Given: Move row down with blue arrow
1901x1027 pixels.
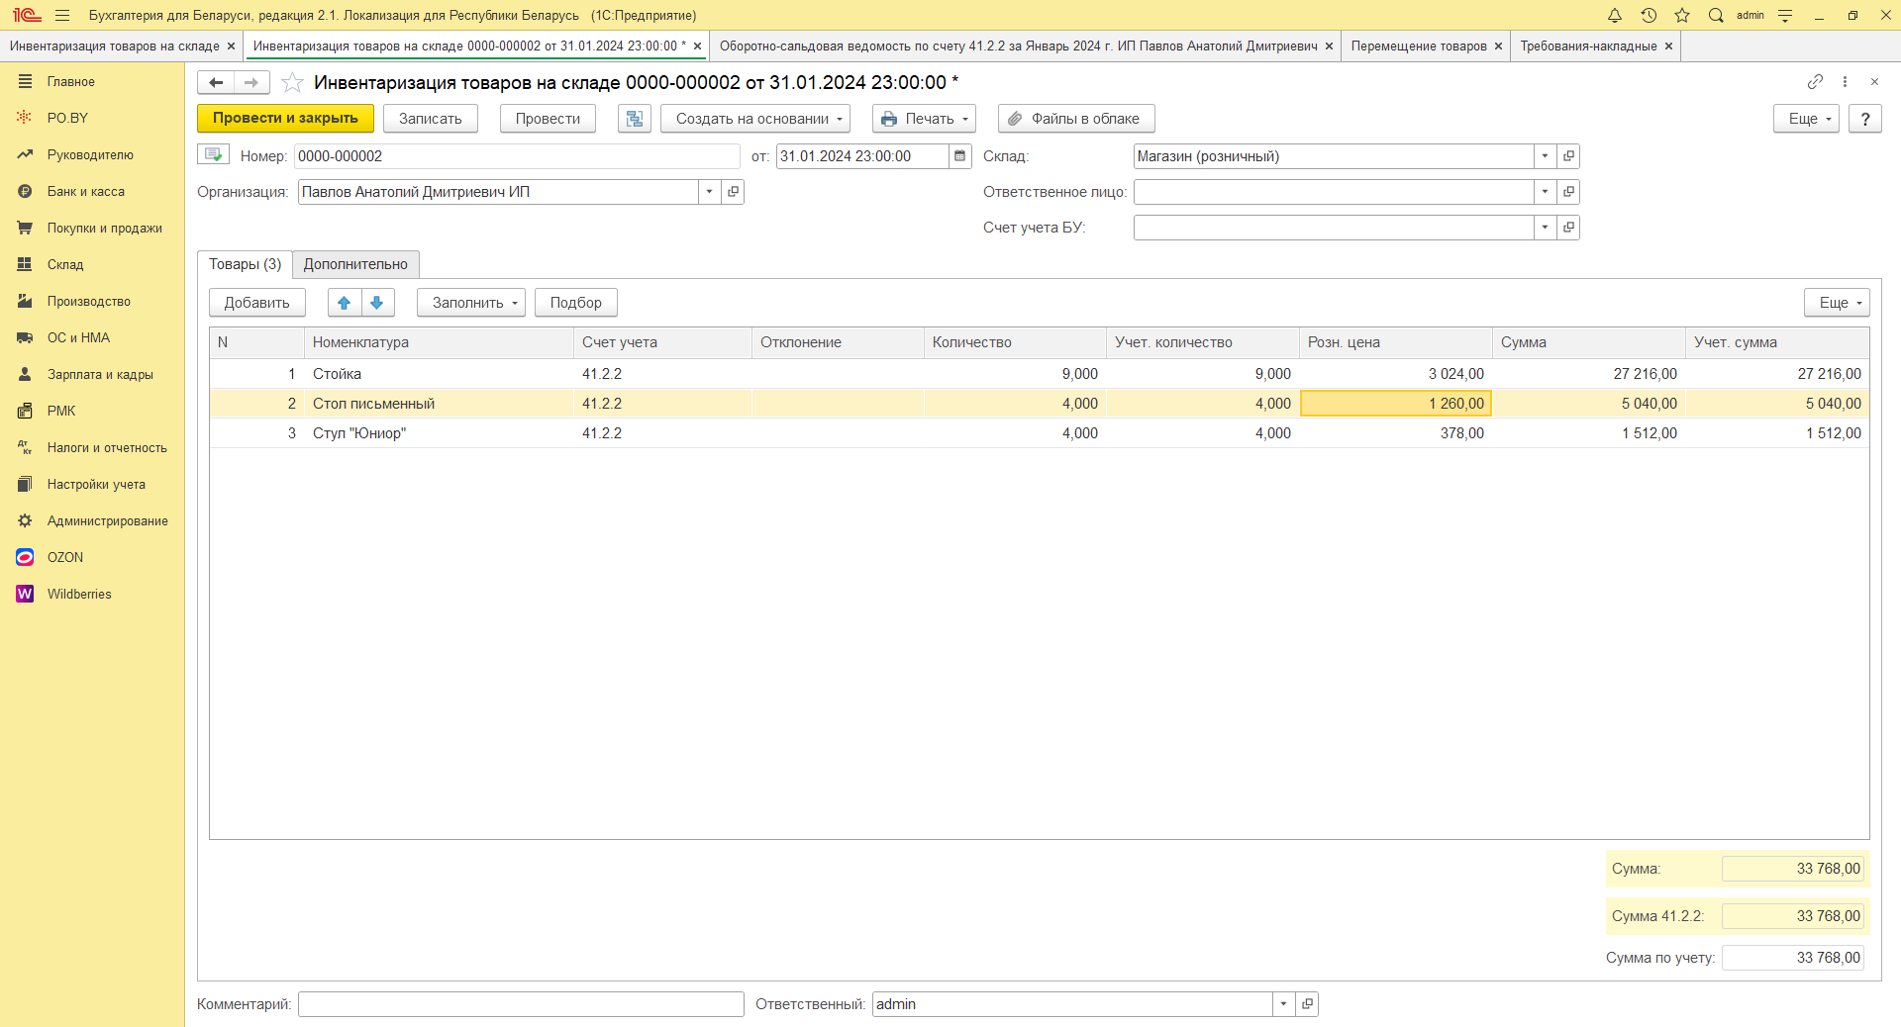Looking at the screenshot, I should [x=377, y=303].
